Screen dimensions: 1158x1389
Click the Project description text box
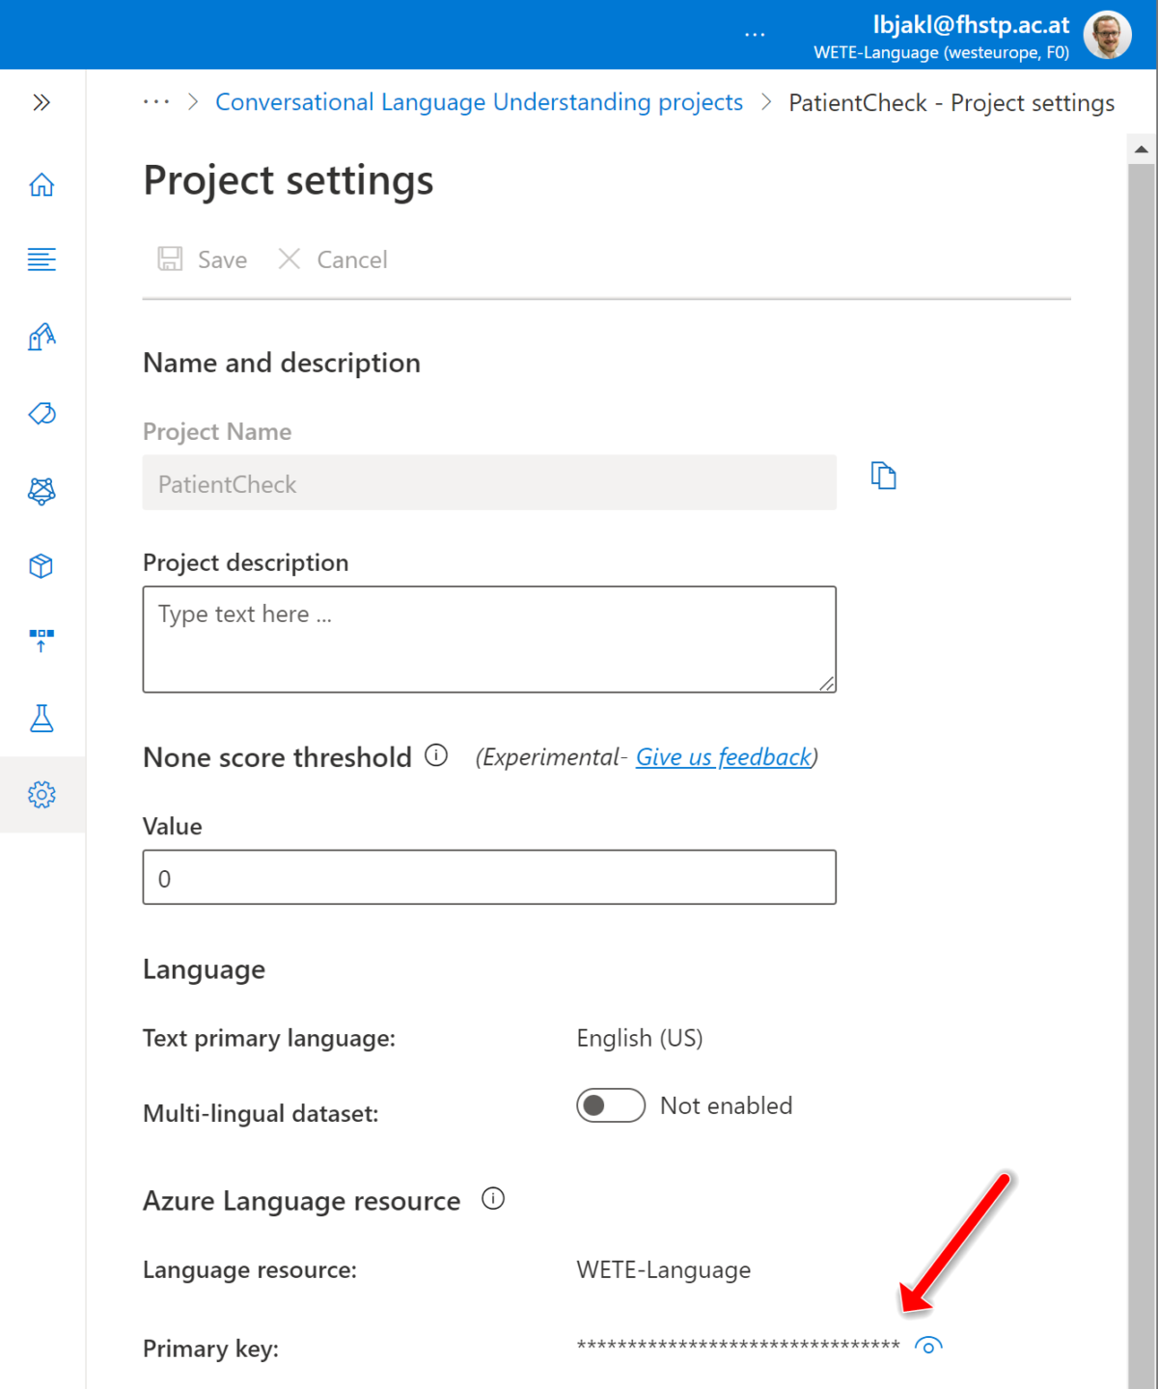[x=489, y=639]
